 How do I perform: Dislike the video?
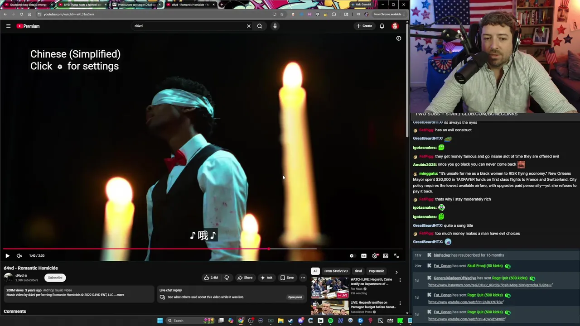click(x=227, y=278)
